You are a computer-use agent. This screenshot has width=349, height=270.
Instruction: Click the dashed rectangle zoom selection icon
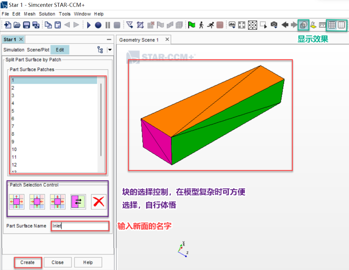point(263,25)
